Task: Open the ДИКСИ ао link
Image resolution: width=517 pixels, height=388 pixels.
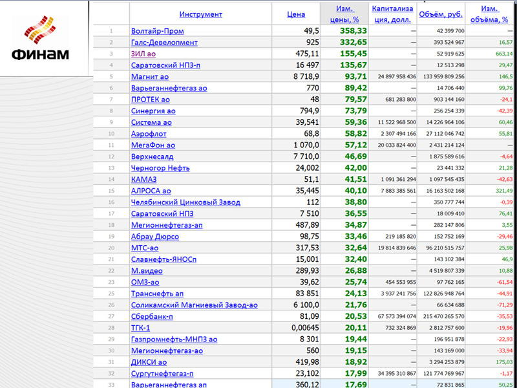Action: (149, 362)
